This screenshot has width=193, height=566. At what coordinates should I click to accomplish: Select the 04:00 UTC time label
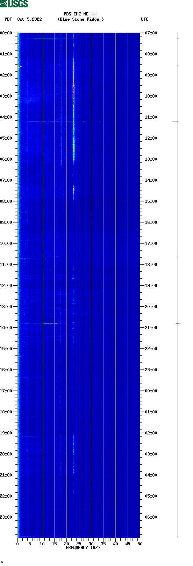click(151, 475)
